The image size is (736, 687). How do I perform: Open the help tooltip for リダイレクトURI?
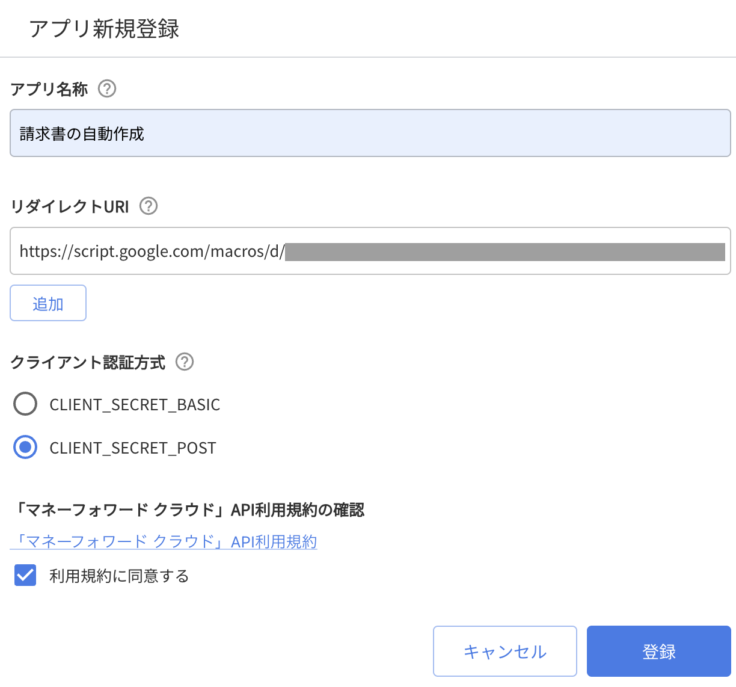pyautogui.click(x=149, y=206)
